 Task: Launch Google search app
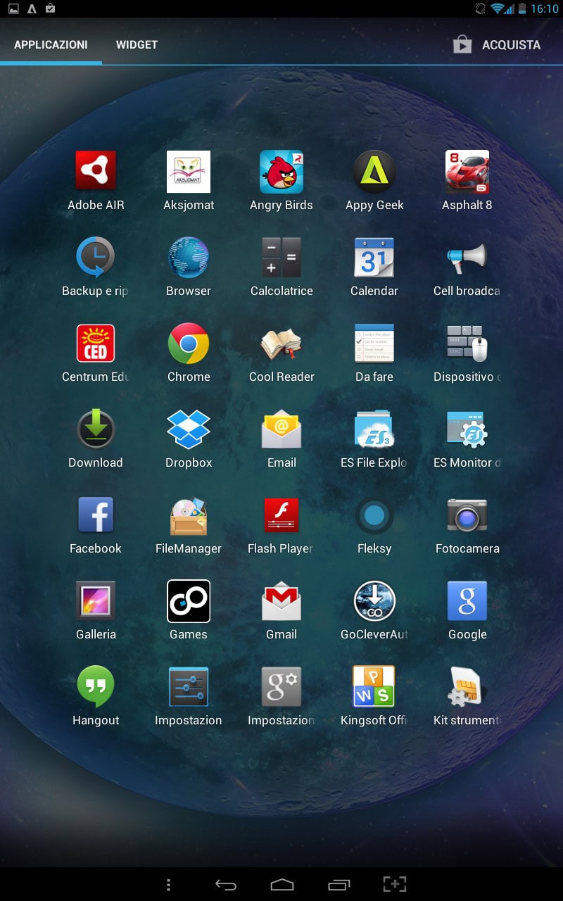point(467,611)
